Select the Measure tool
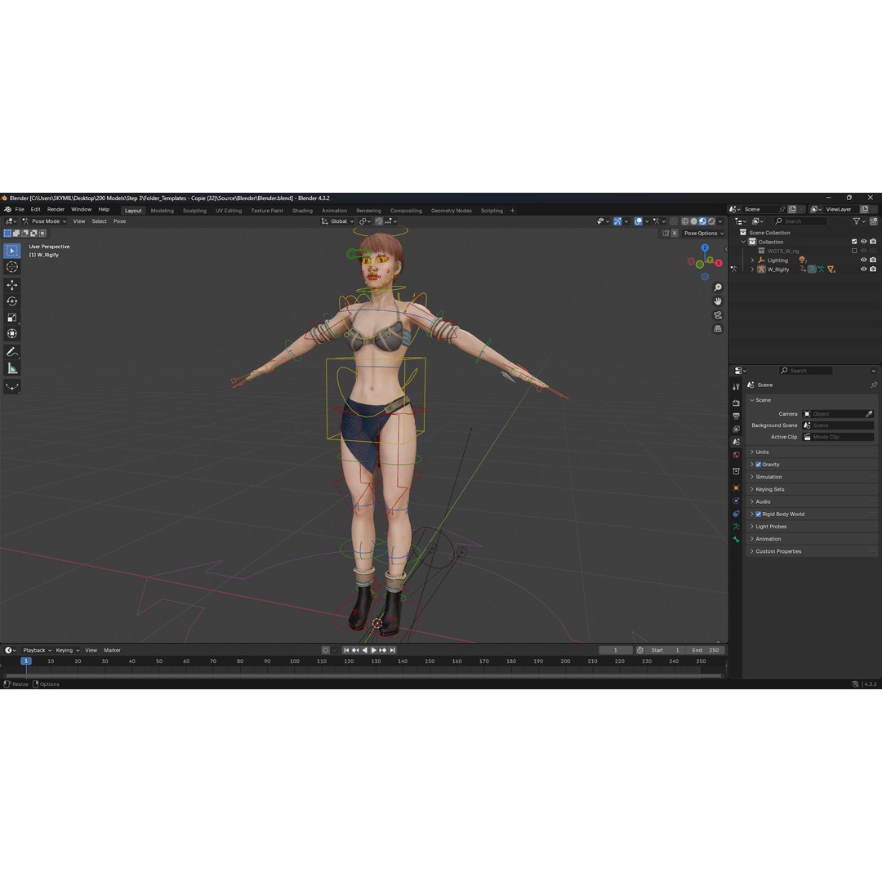The width and height of the screenshot is (882, 882). [11, 368]
